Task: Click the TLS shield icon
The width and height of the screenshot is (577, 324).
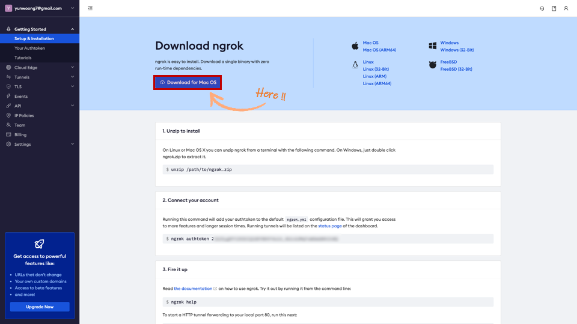Action: pos(8,86)
